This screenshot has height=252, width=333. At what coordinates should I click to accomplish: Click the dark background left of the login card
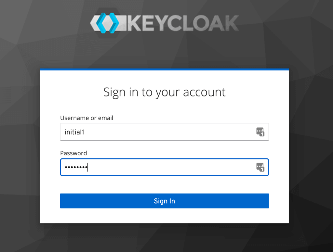point(20,146)
